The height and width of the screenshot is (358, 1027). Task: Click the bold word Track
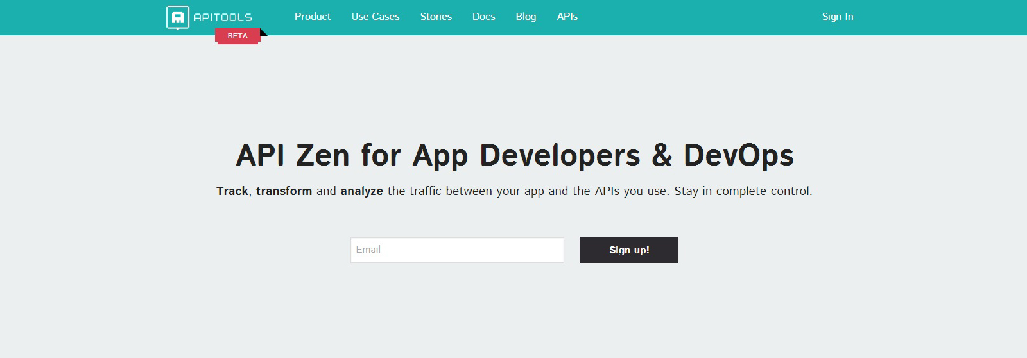point(232,191)
